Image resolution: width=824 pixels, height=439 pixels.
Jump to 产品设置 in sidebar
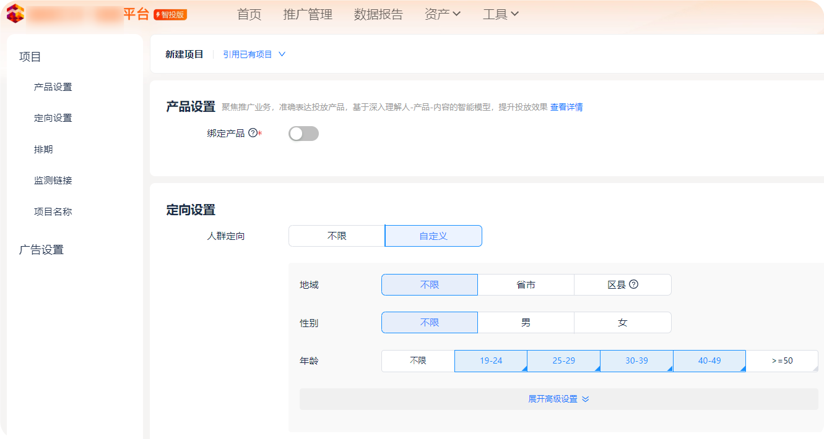[x=53, y=87]
